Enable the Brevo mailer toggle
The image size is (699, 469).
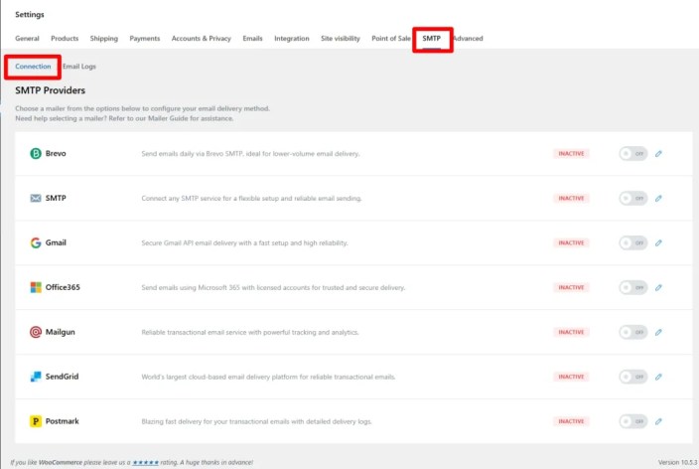pos(633,153)
